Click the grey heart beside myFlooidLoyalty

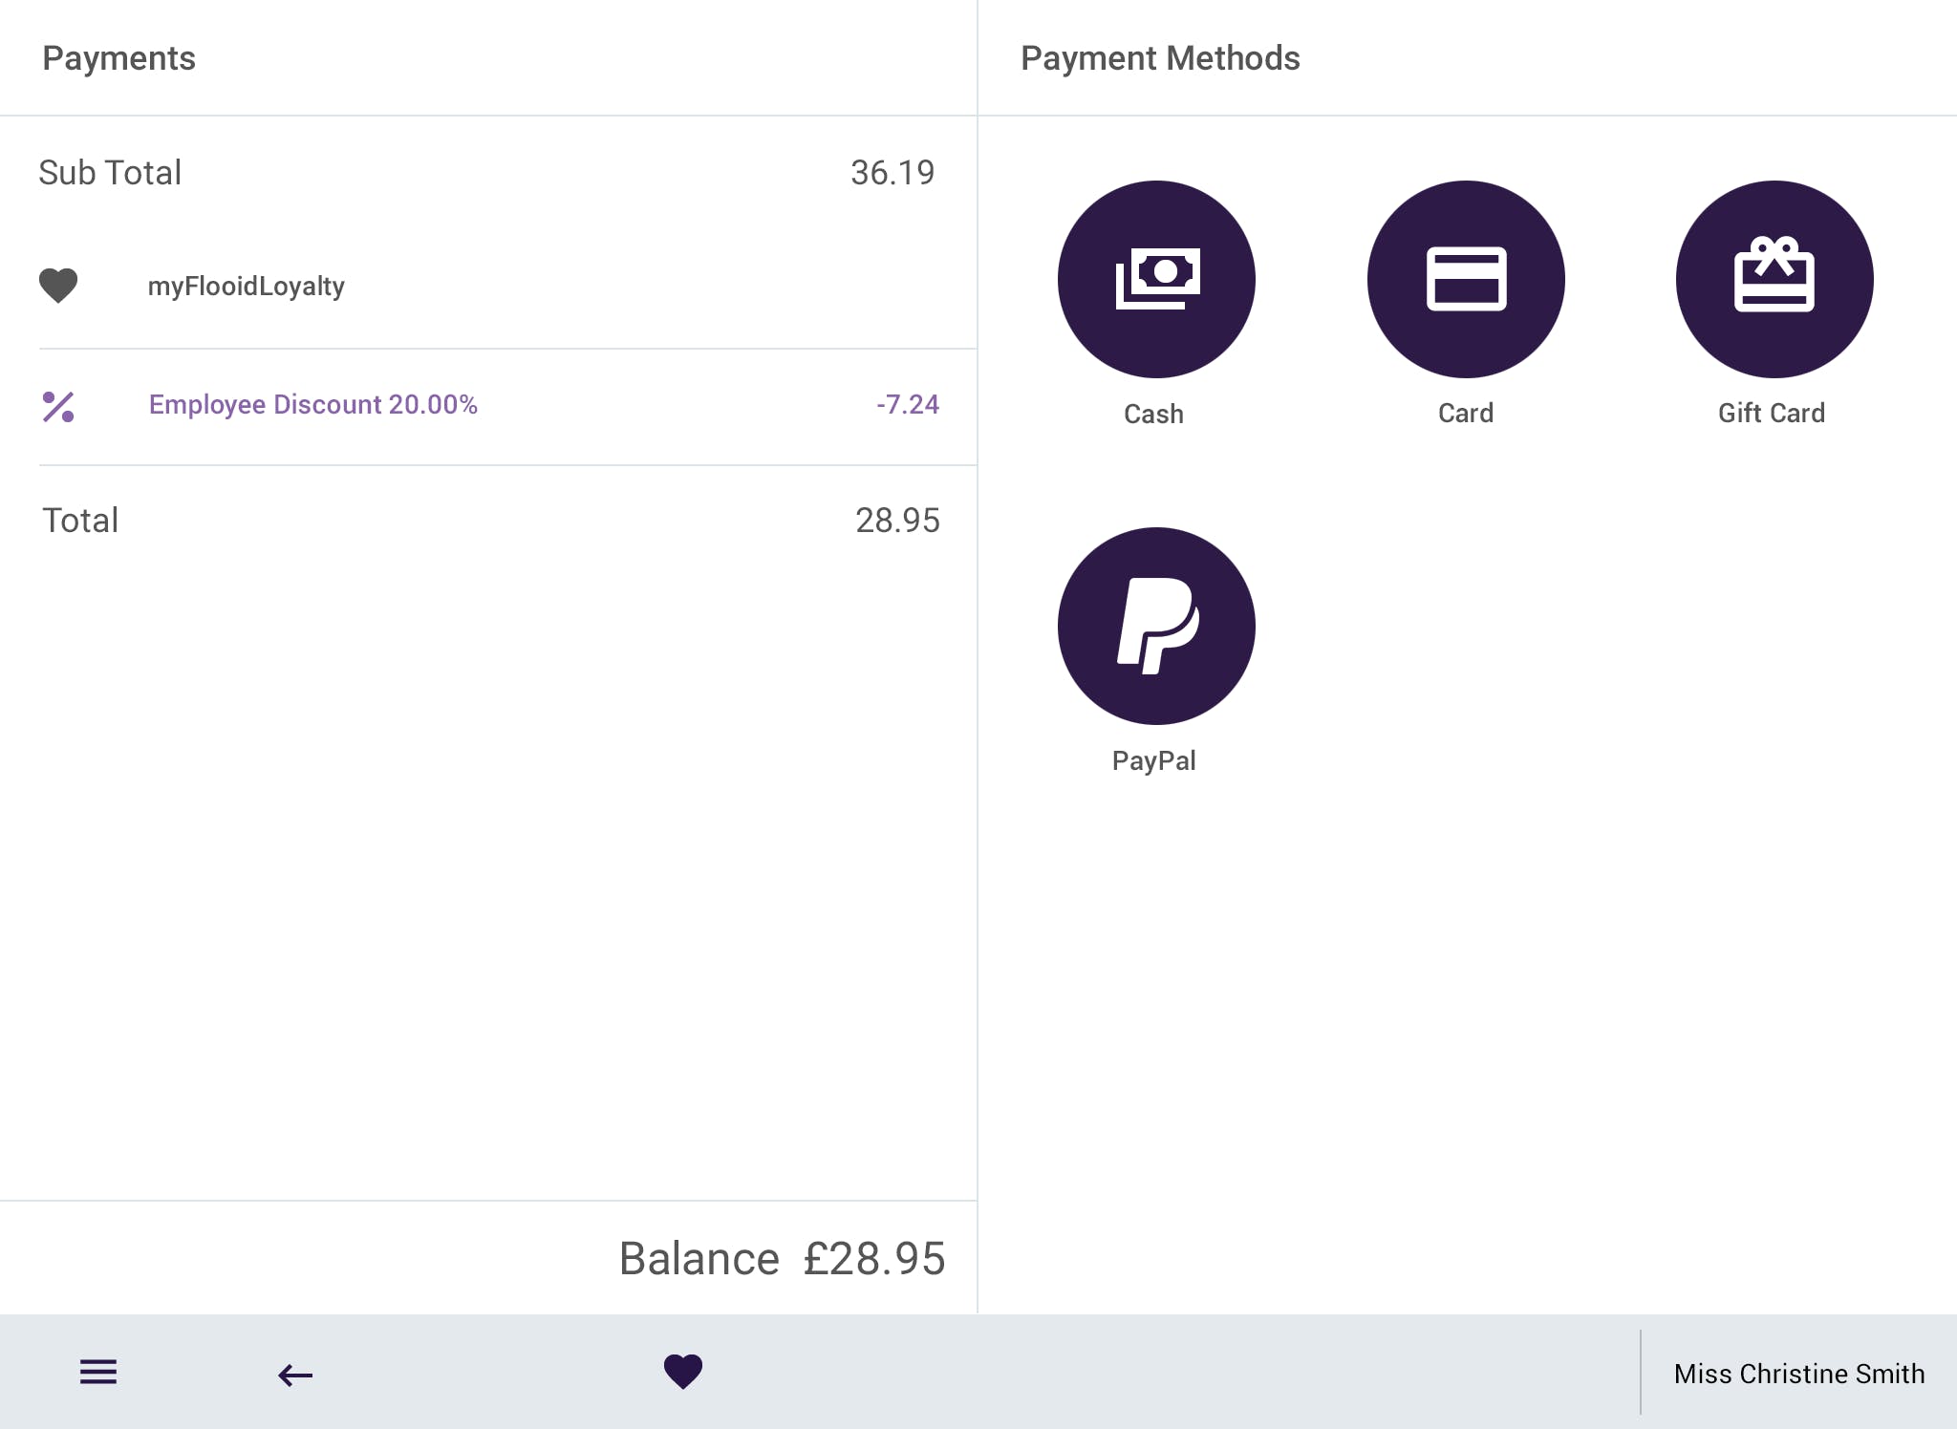coord(58,286)
